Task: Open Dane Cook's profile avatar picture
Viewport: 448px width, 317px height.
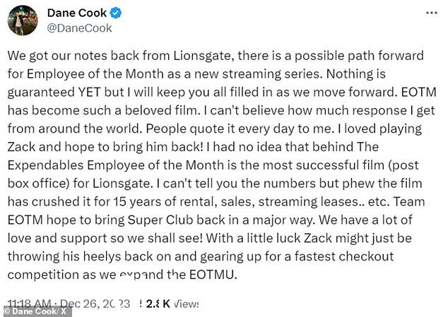Action: (x=23, y=20)
